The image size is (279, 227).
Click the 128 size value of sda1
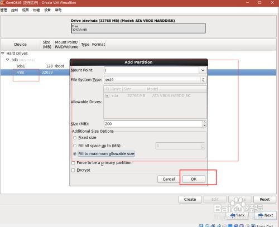[x=49, y=66]
